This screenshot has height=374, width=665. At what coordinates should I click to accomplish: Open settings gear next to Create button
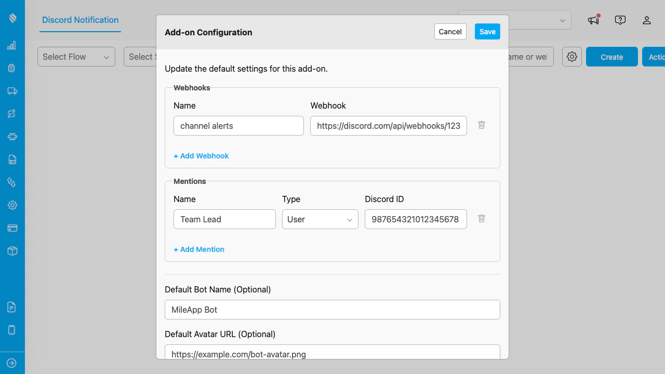click(x=571, y=57)
